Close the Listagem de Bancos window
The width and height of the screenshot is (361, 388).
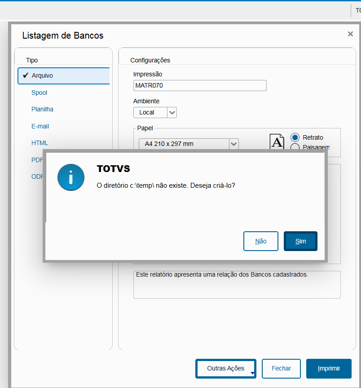click(350, 34)
